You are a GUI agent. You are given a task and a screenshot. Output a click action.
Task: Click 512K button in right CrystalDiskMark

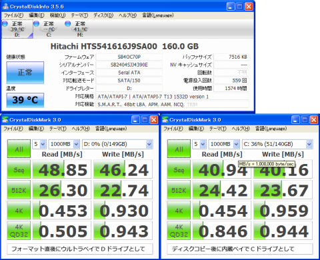coord(179,189)
